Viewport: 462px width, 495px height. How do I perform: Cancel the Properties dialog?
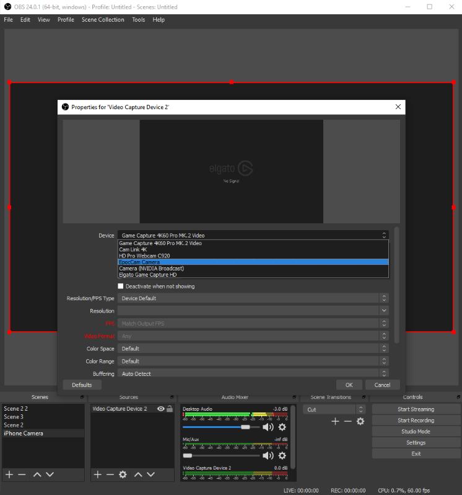click(382, 385)
